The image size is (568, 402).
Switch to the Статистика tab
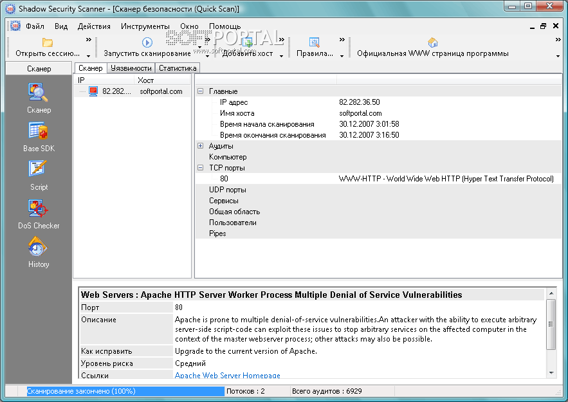(x=178, y=68)
